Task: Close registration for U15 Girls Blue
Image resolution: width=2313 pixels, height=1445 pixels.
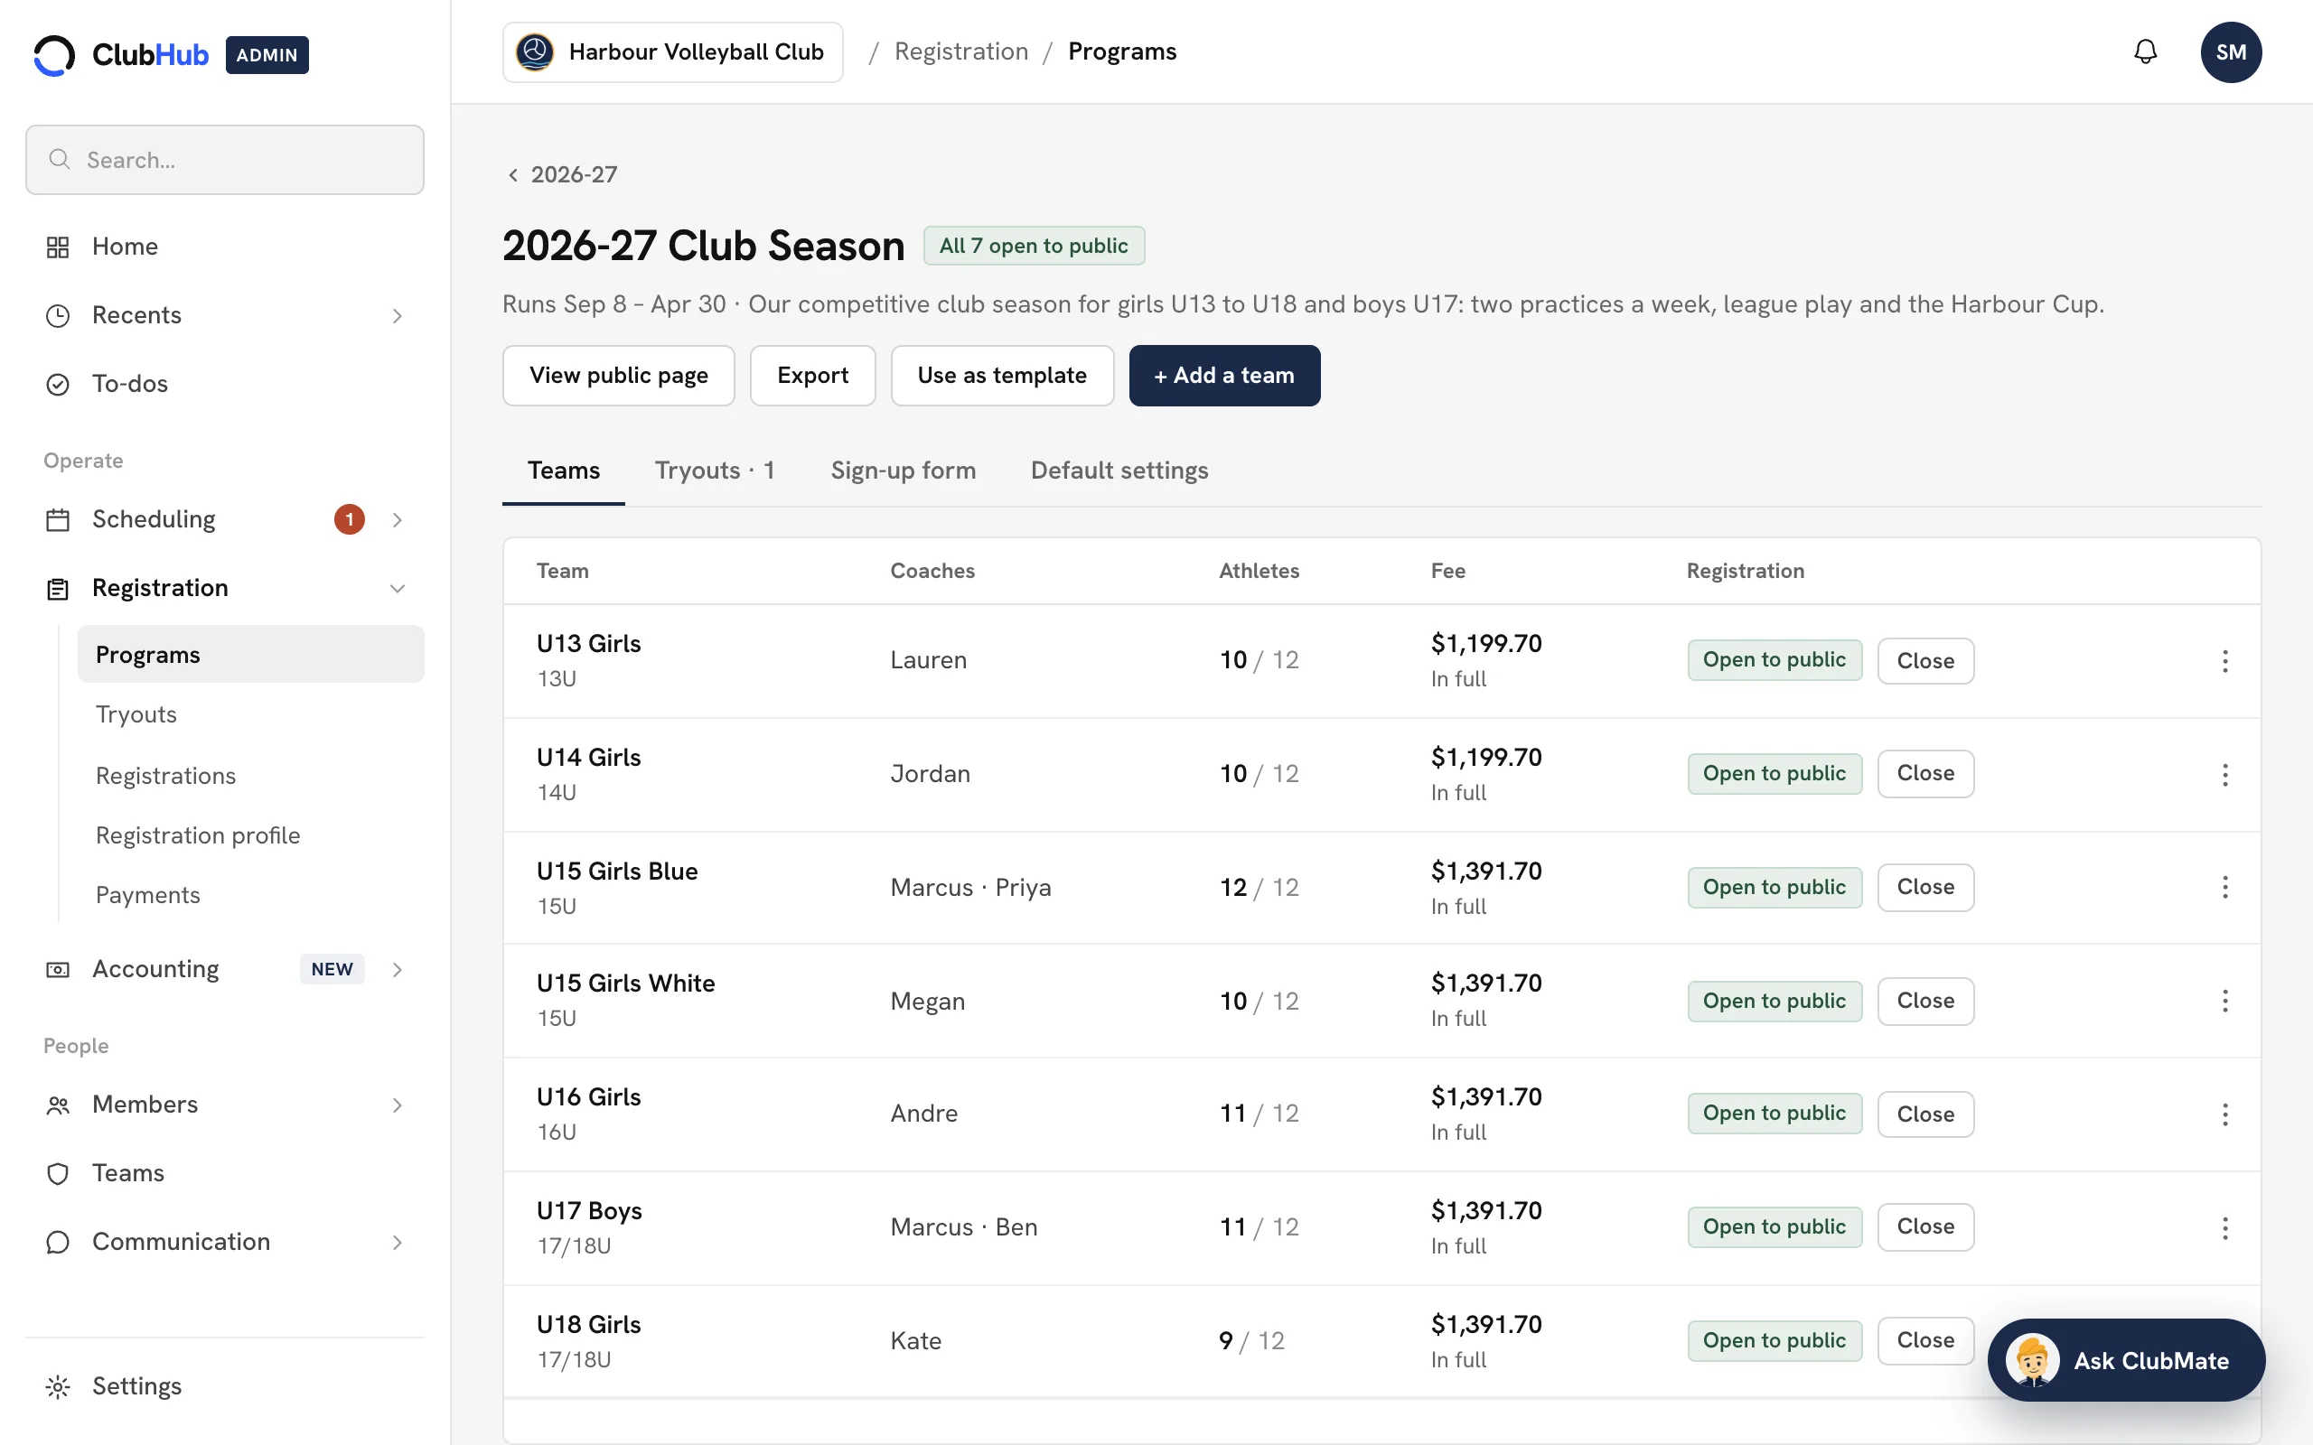Action: (x=1925, y=888)
